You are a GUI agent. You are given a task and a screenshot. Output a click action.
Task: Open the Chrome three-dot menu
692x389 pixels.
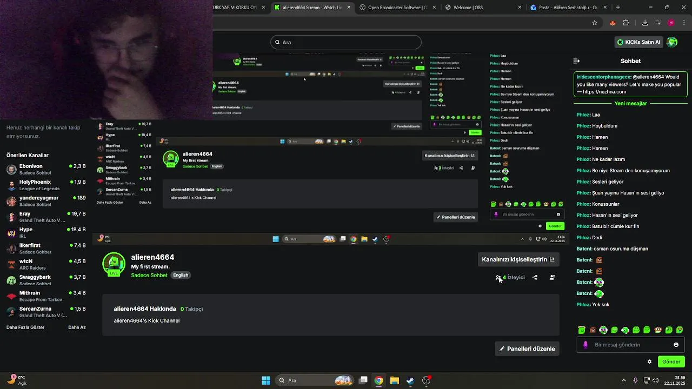tap(684, 23)
